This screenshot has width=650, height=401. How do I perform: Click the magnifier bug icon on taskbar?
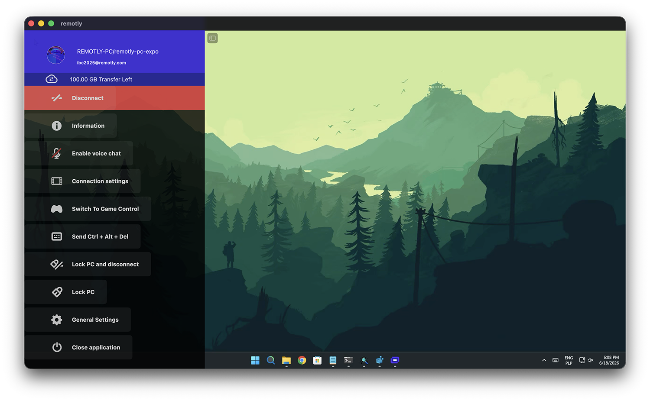(364, 360)
